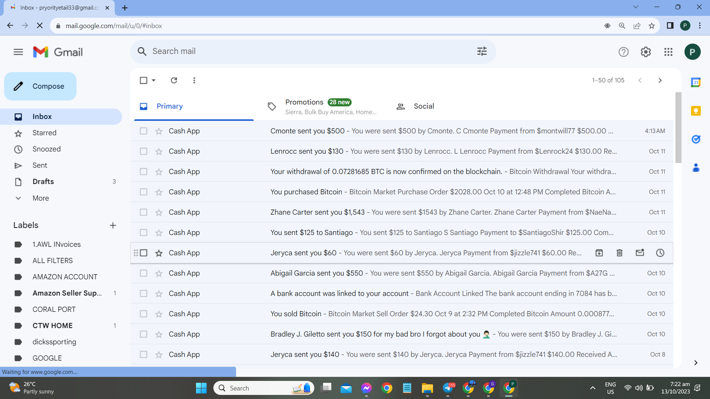Click the inbox vertical scrollbar
The width and height of the screenshot is (710, 399).
click(678, 127)
